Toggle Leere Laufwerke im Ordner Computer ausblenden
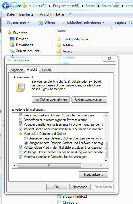The image size is (133, 204). [20, 115]
